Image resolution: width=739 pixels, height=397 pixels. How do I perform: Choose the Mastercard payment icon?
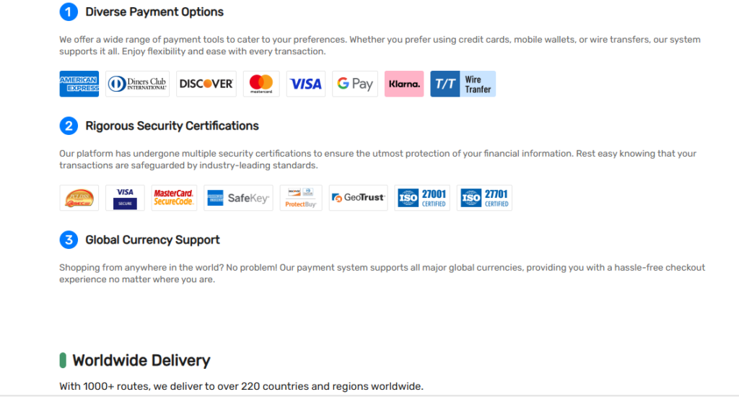click(x=261, y=84)
